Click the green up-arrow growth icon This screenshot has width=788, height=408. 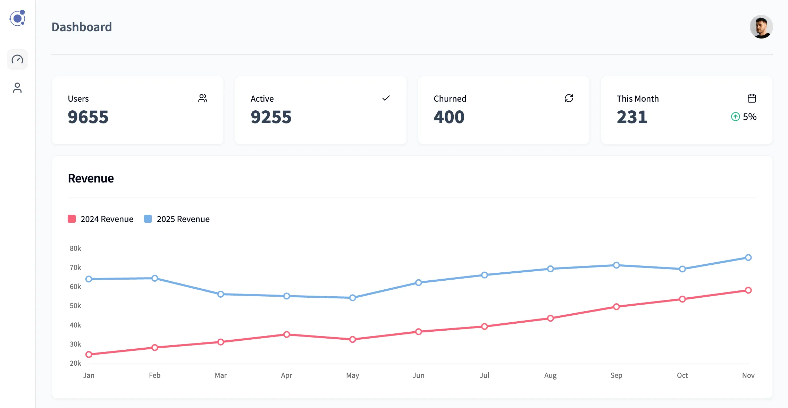click(735, 117)
